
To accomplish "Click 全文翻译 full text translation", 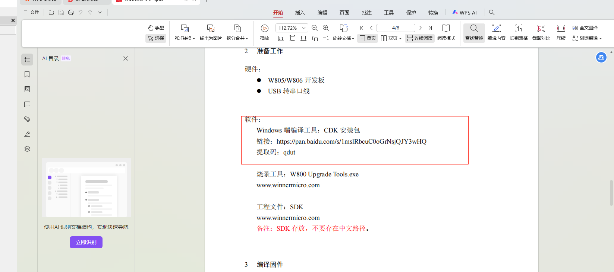I will (585, 28).
